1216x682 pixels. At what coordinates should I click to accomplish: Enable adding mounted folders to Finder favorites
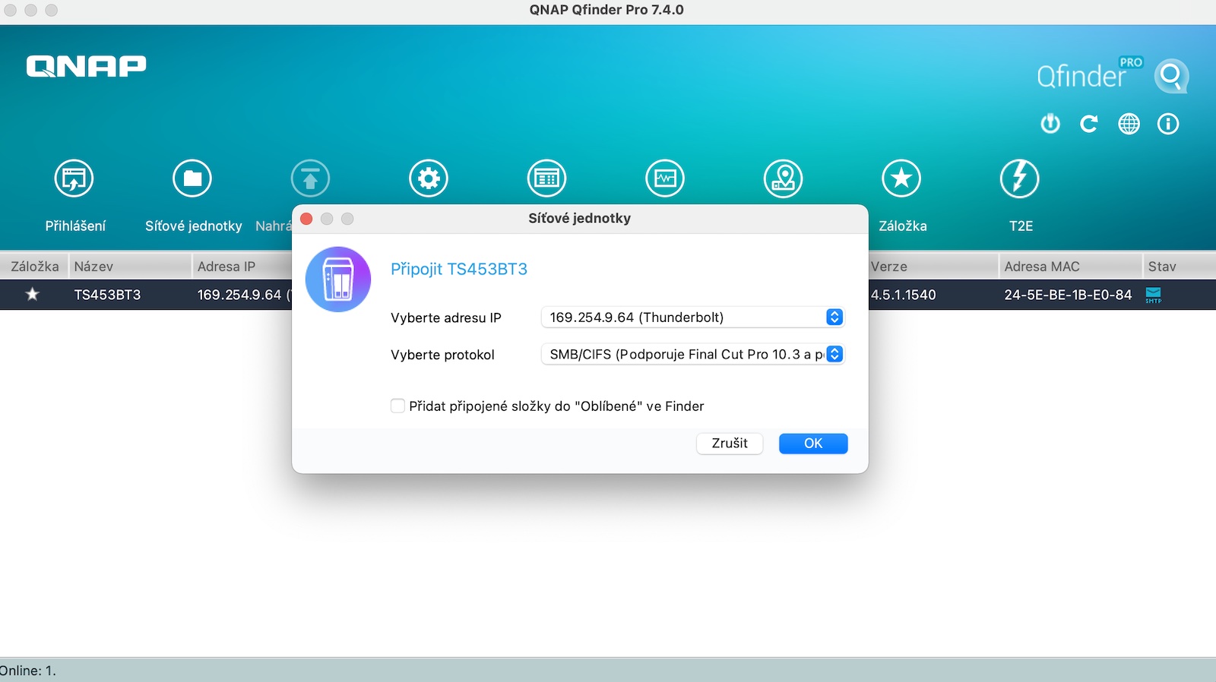pos(397,406)
